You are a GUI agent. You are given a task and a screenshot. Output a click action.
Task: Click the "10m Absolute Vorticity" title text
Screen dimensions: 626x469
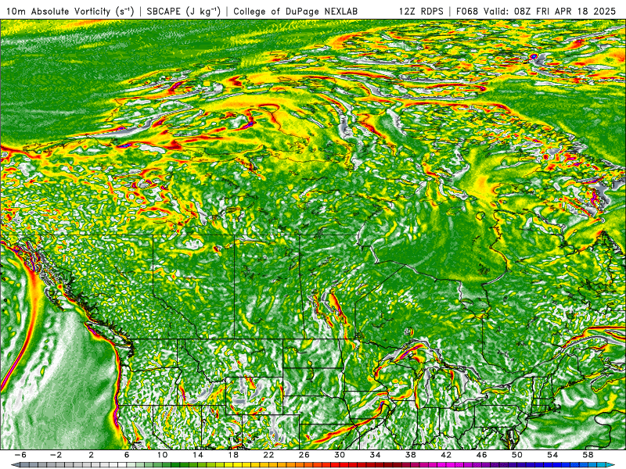click(x=58, y=11)
